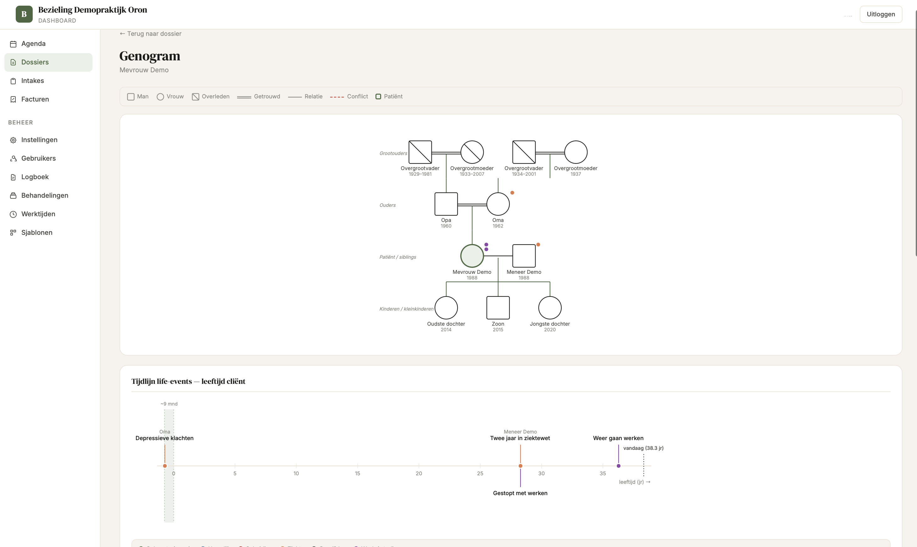This screenshot has height=547, width=917.
Task: Go back via Terug naar dossier
Action: (150, 34)
